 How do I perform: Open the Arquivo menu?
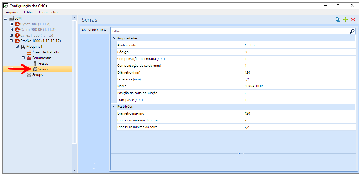point(12,12)
